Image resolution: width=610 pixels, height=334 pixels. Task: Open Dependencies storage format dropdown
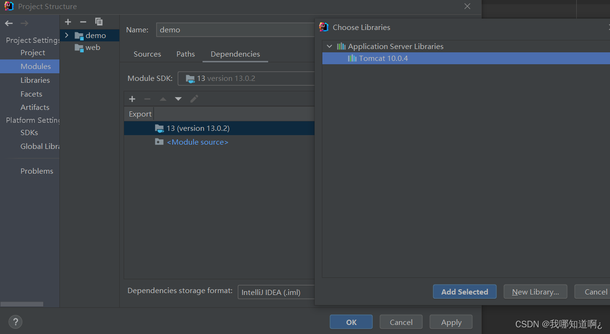[276, 292]
